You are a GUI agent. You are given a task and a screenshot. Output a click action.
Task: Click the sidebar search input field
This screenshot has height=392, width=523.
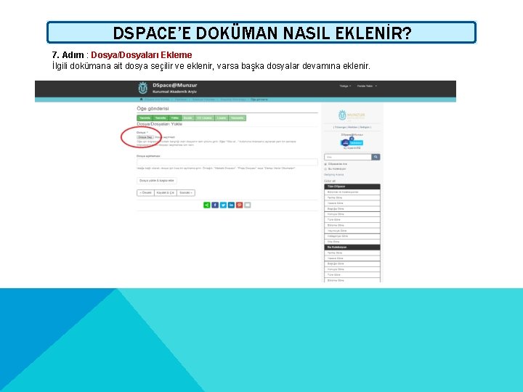tap(348, 157)
